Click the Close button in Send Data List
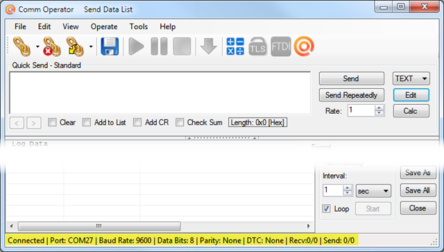444x252 pixels. click(418, 208)
